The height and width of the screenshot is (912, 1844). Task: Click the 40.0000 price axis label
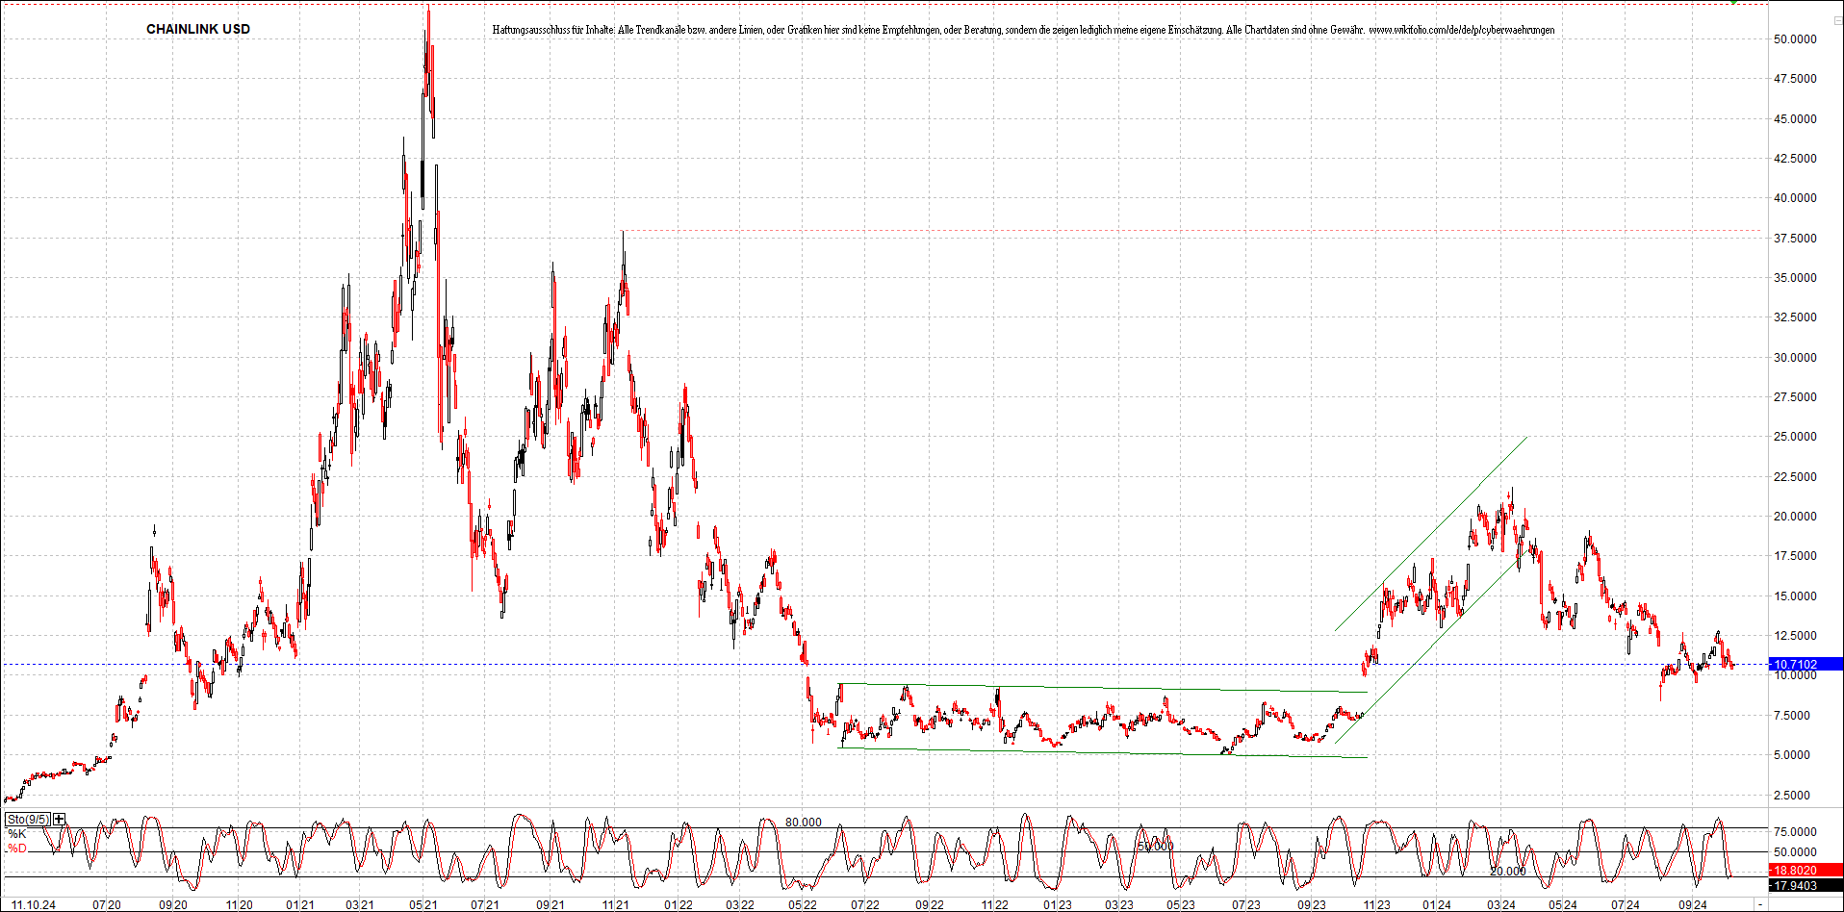click(x=1796, y=198)
